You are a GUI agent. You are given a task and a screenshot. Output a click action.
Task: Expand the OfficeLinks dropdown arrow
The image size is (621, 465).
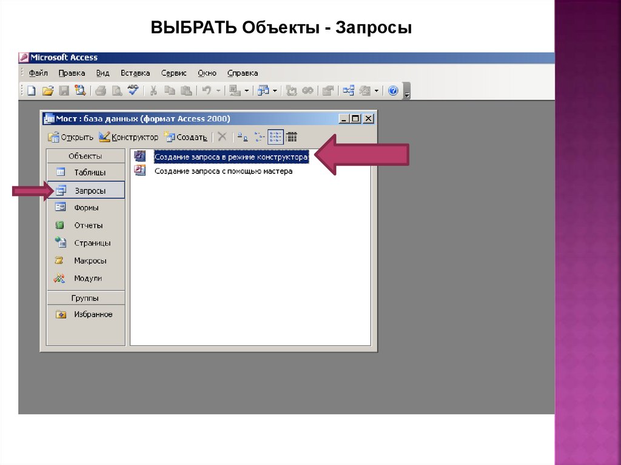(247, 91)
